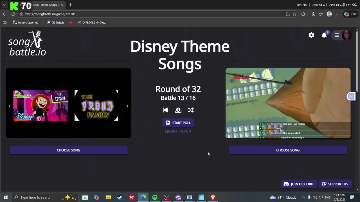The width and height of the screenshot is (360, 202).
Task: Click the split screen icon in address bar
Action: (288, 14)
